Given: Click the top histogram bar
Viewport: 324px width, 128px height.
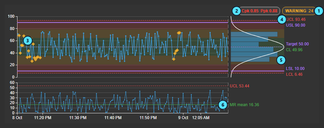Looking at the screenshot, I should point(254,34).
